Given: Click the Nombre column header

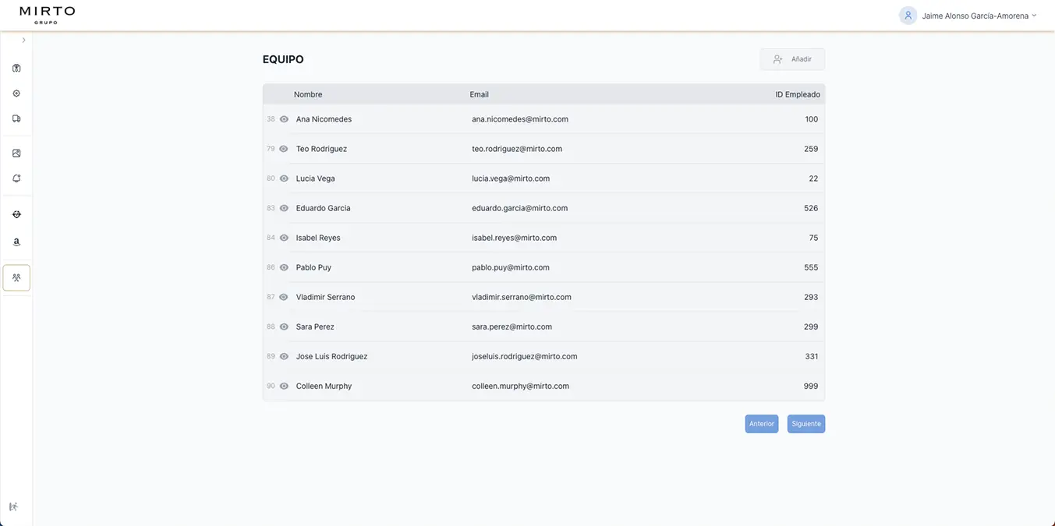Looking at the screenshot, I should click(x=308, y=94).
